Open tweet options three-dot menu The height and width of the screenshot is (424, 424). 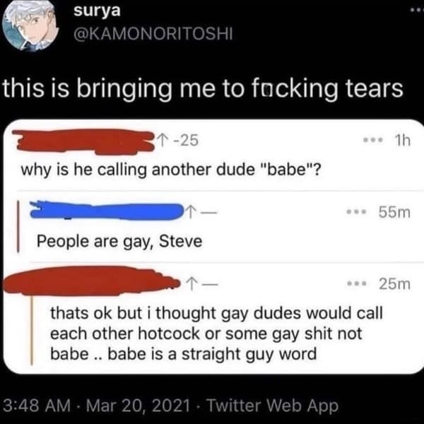417,10
